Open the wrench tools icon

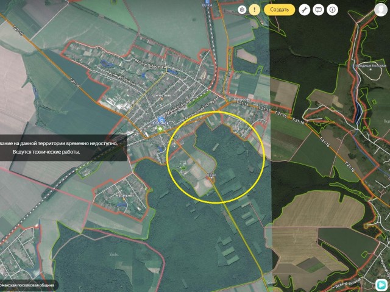tap(304, 10)
